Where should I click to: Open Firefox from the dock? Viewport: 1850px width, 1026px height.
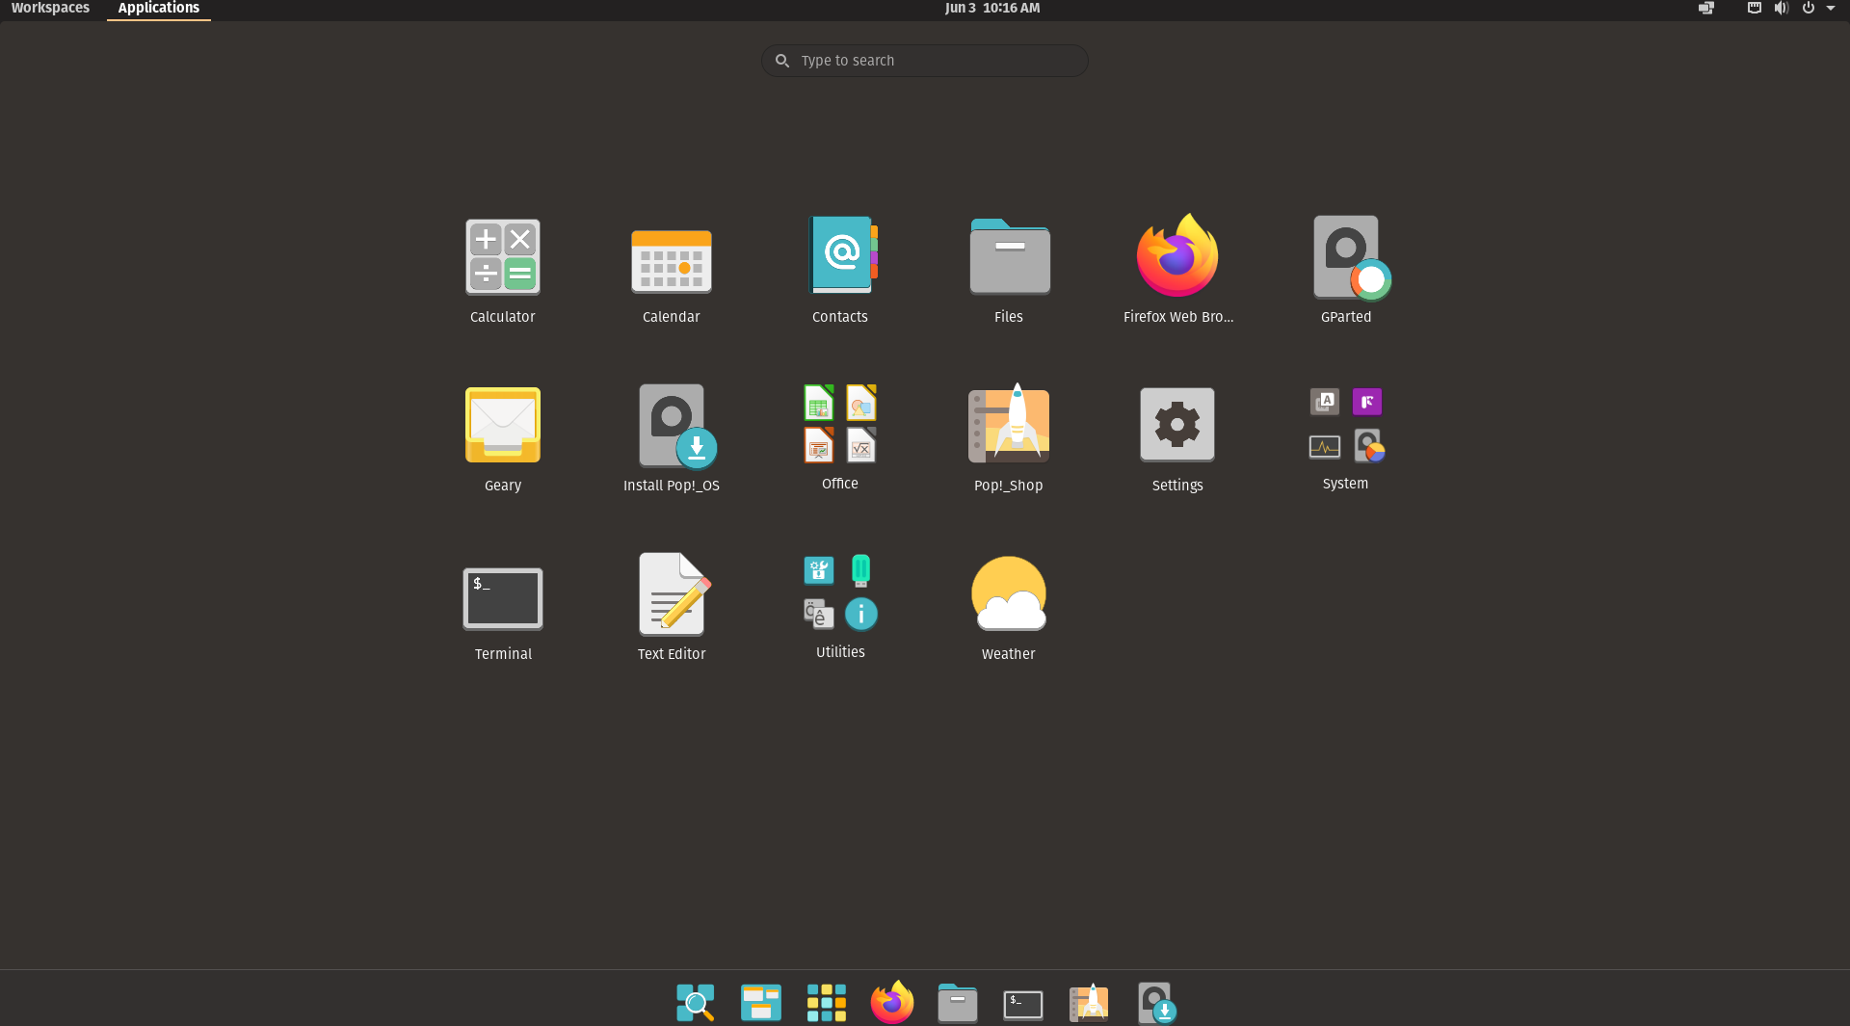tap(891, 1002)
